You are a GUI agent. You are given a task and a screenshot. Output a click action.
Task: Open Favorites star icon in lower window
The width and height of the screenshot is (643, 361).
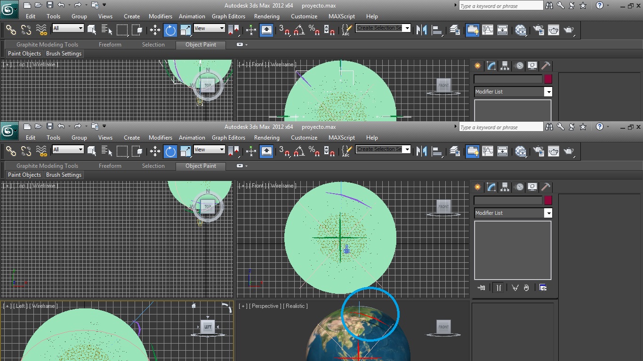click(x=583, y=126)
